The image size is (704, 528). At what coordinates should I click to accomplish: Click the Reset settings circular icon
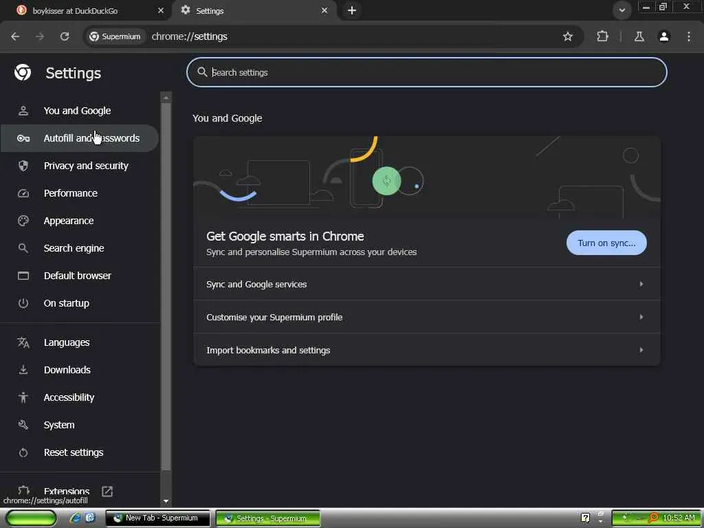[x=23, y=452]
